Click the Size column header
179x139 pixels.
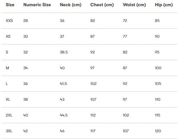click(10, 5)
